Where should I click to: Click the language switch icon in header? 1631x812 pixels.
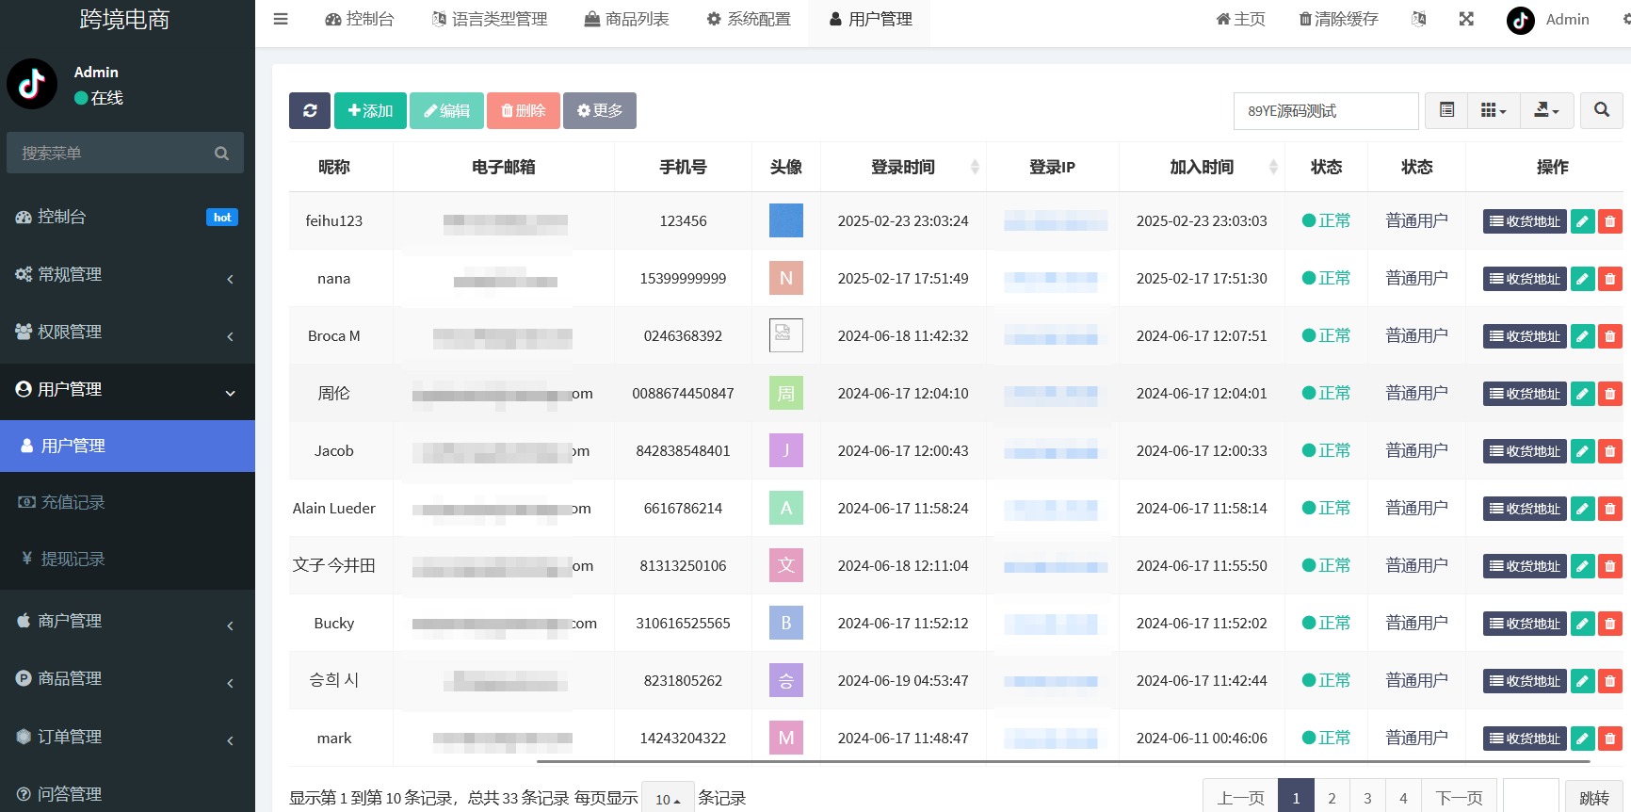[1419, 19]
